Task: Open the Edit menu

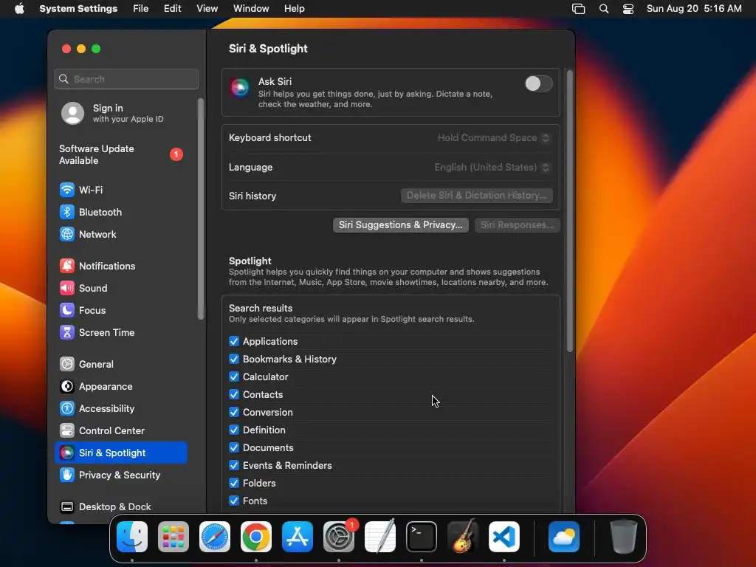Action: pyautogui.click(x=172, y=9)
